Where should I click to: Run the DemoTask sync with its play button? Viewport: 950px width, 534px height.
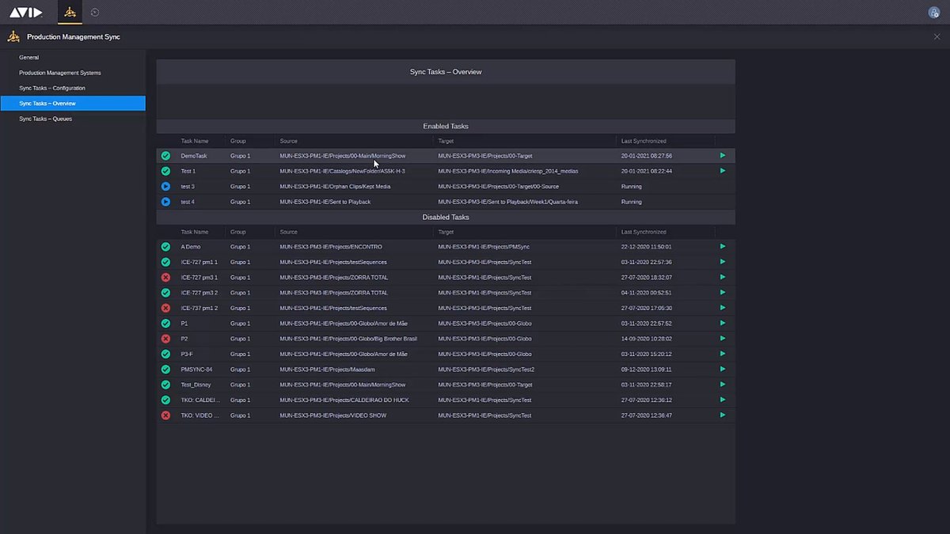pyautogui.click(x=723, y=155)
